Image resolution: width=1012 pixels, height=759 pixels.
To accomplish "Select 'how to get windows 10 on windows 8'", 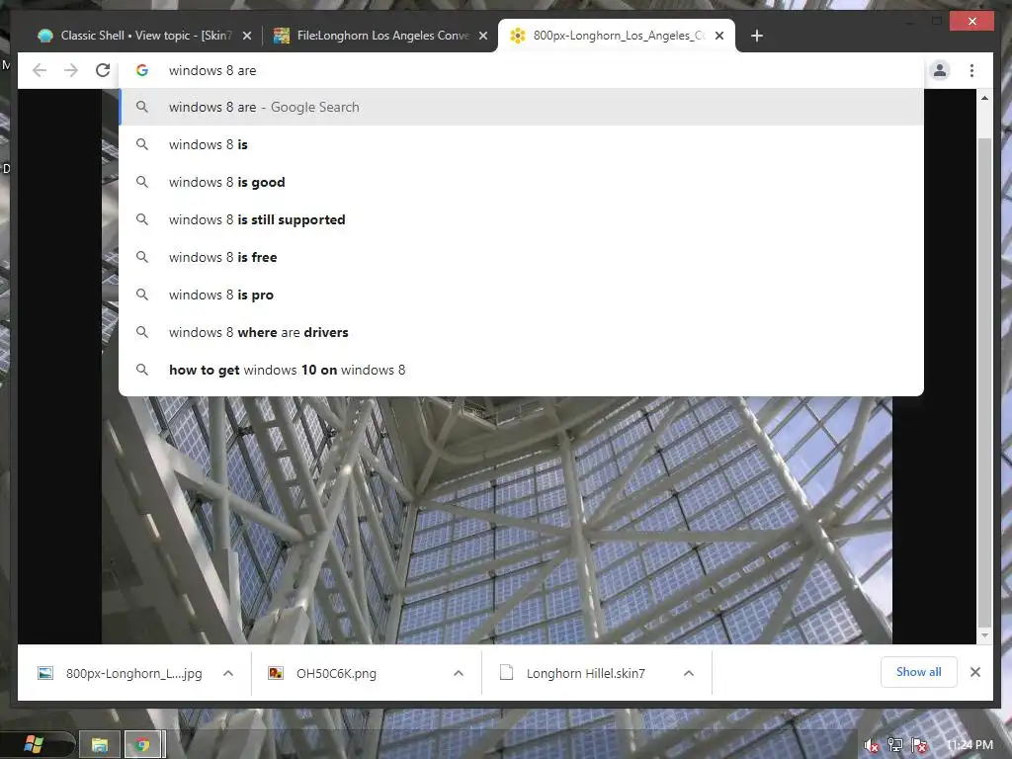I will tap(522, 370).
